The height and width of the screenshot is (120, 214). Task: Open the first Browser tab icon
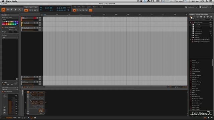click(x=191, y=17)
